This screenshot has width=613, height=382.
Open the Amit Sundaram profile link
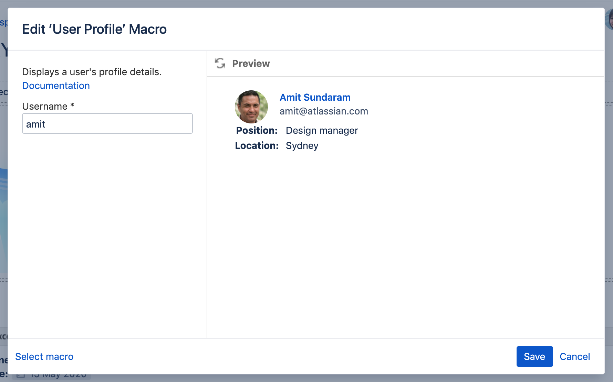(x=315, y=97)
